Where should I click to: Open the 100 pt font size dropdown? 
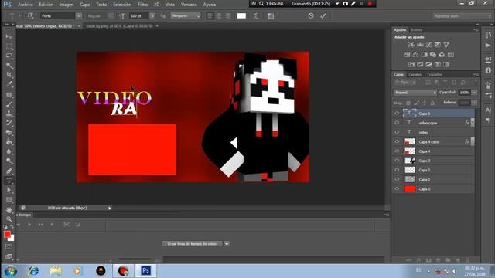[152, 15]
